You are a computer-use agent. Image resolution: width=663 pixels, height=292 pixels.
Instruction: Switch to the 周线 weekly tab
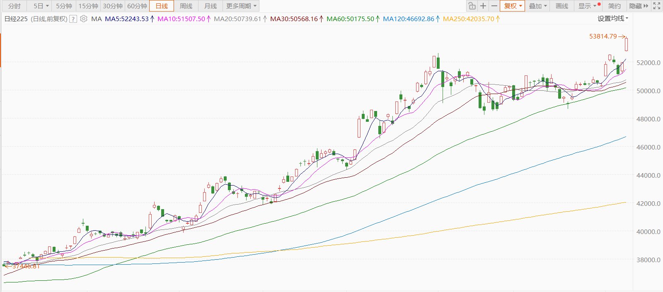coord(186,6)
